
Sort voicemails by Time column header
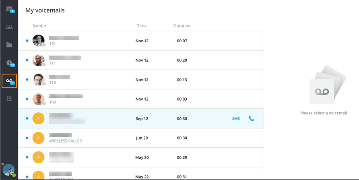pyautogui.click(x=142, y=26)
